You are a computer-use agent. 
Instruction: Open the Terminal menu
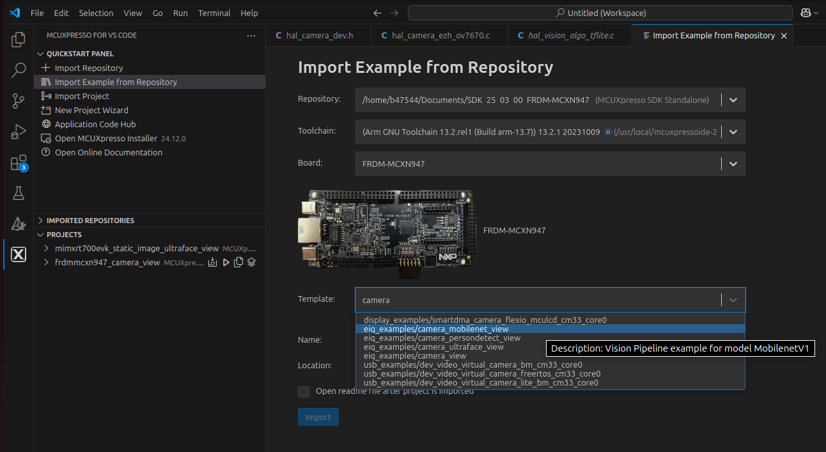[214, 13]
